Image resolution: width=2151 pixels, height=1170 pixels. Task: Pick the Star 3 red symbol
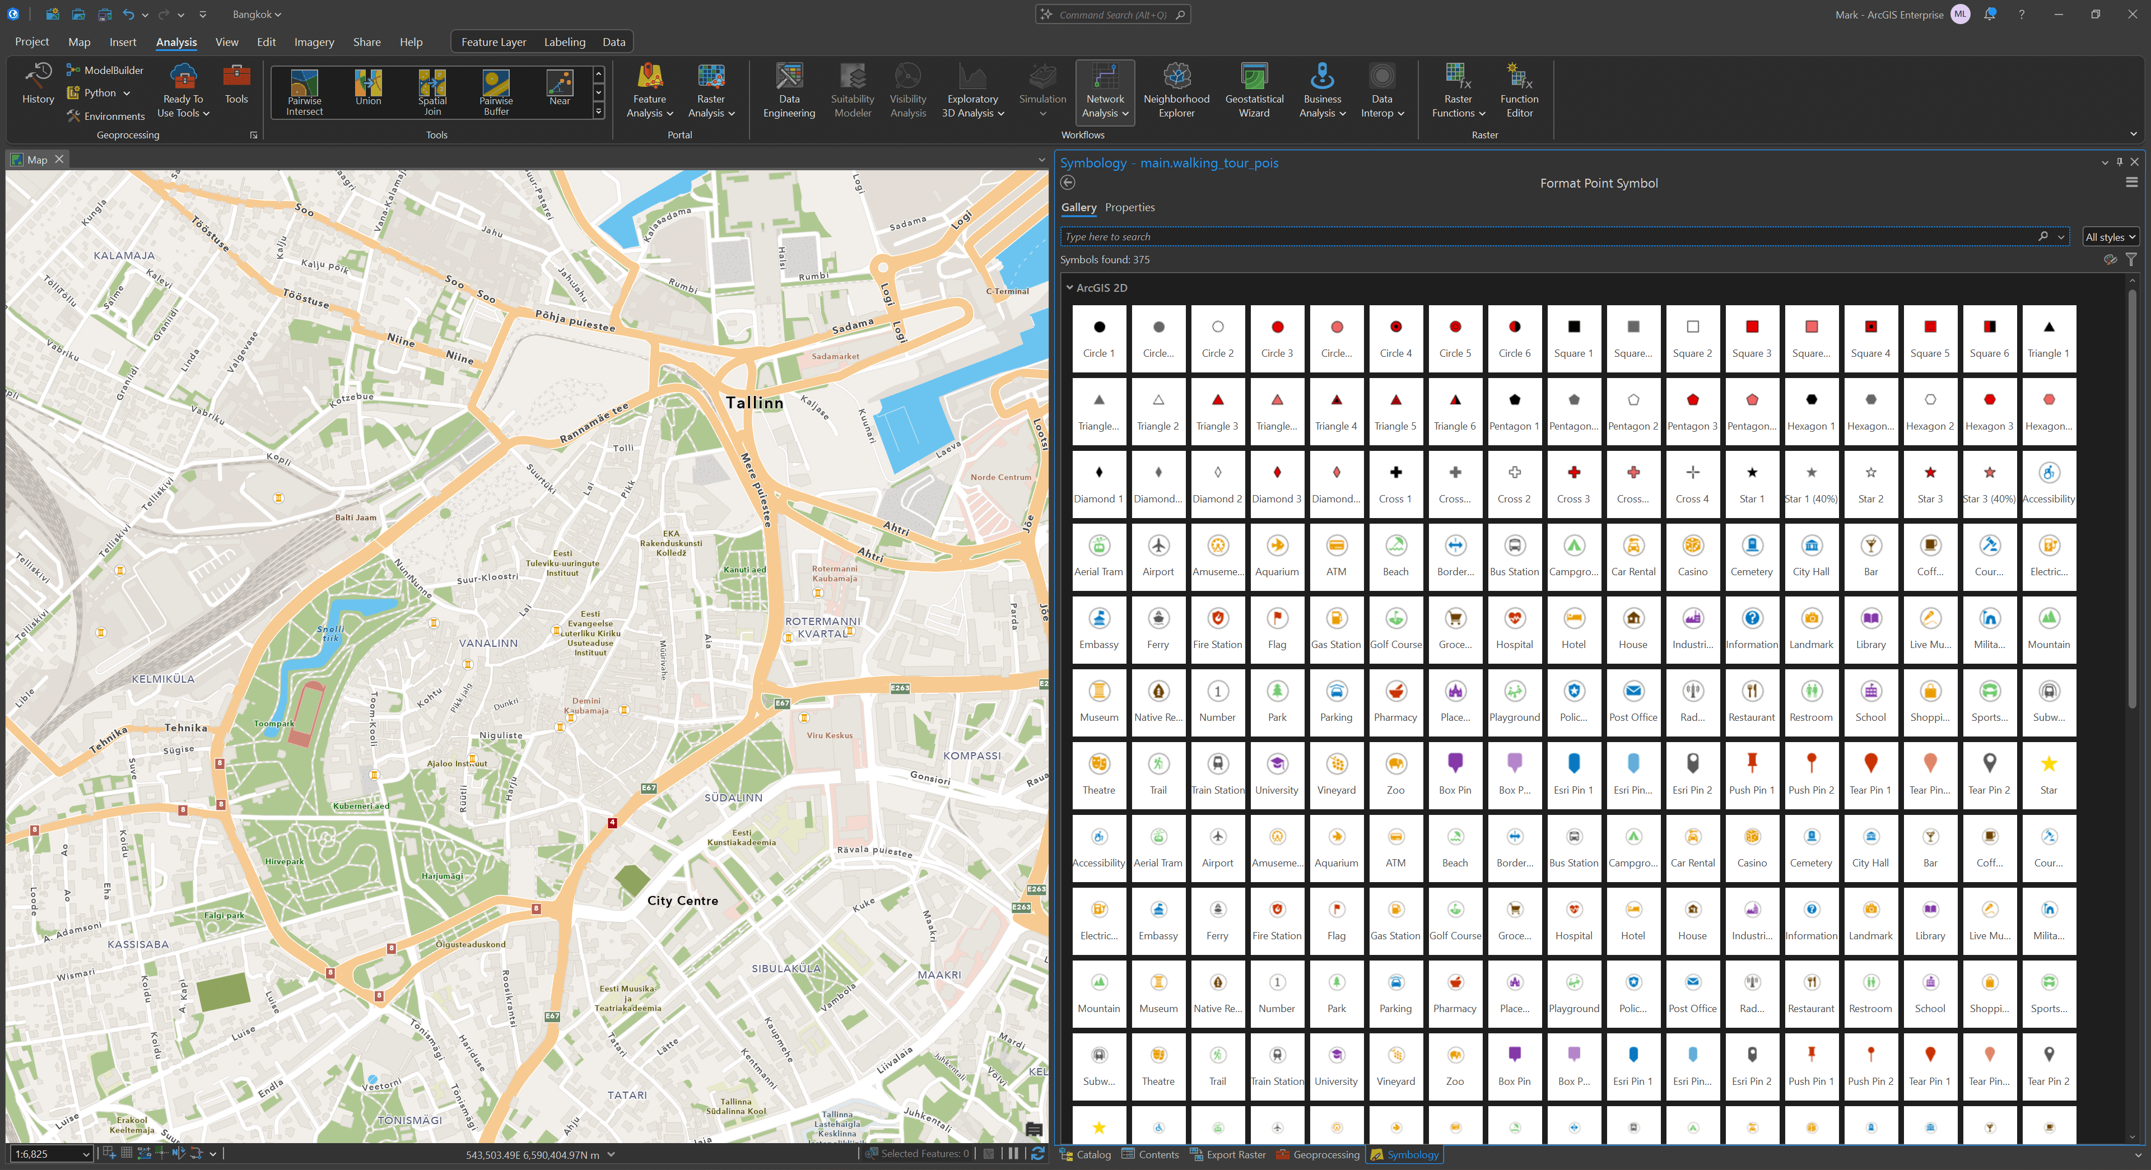pos(1930,483)
